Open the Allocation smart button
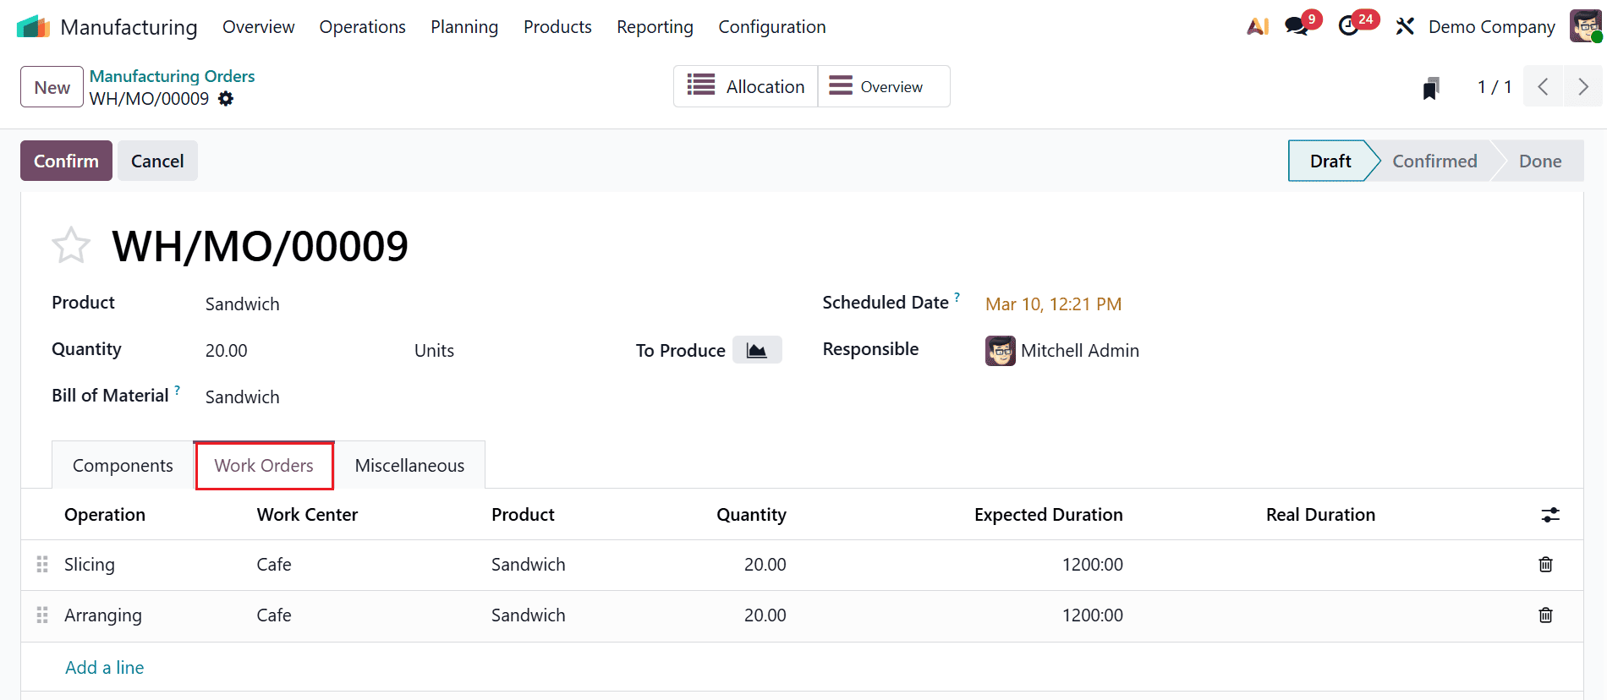 [x=746, y=86]
